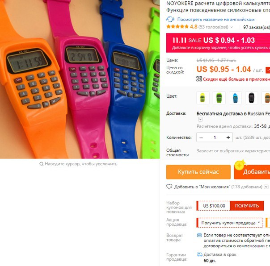Click the quantity input field
The height and width of the screenshot is (266, 270).
(x=215, y=137)
